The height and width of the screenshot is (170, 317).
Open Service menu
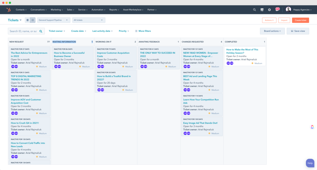[83, 10]
